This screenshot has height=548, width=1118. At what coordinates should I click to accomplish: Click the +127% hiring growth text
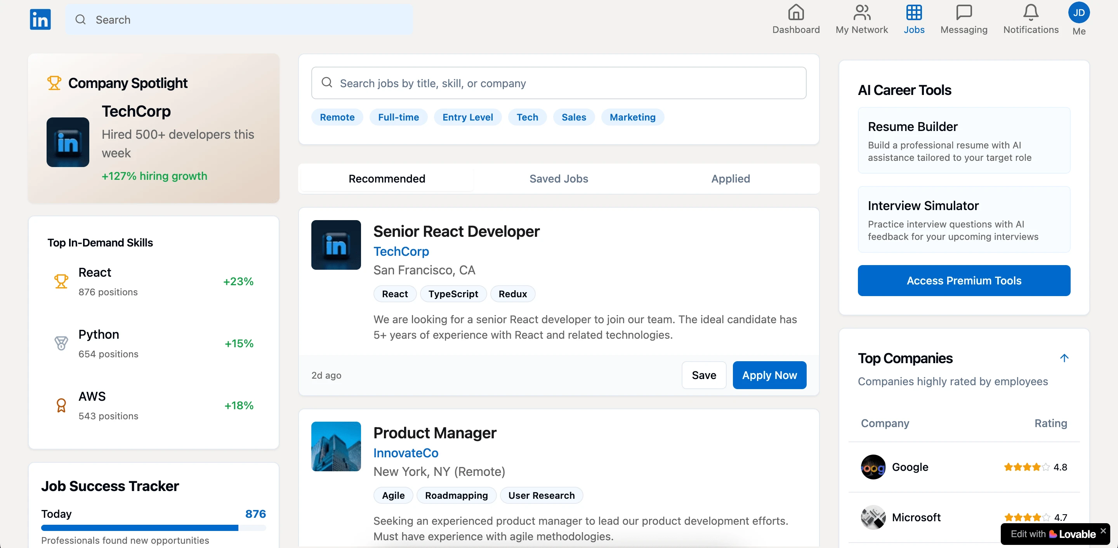[x=154, y=176]
